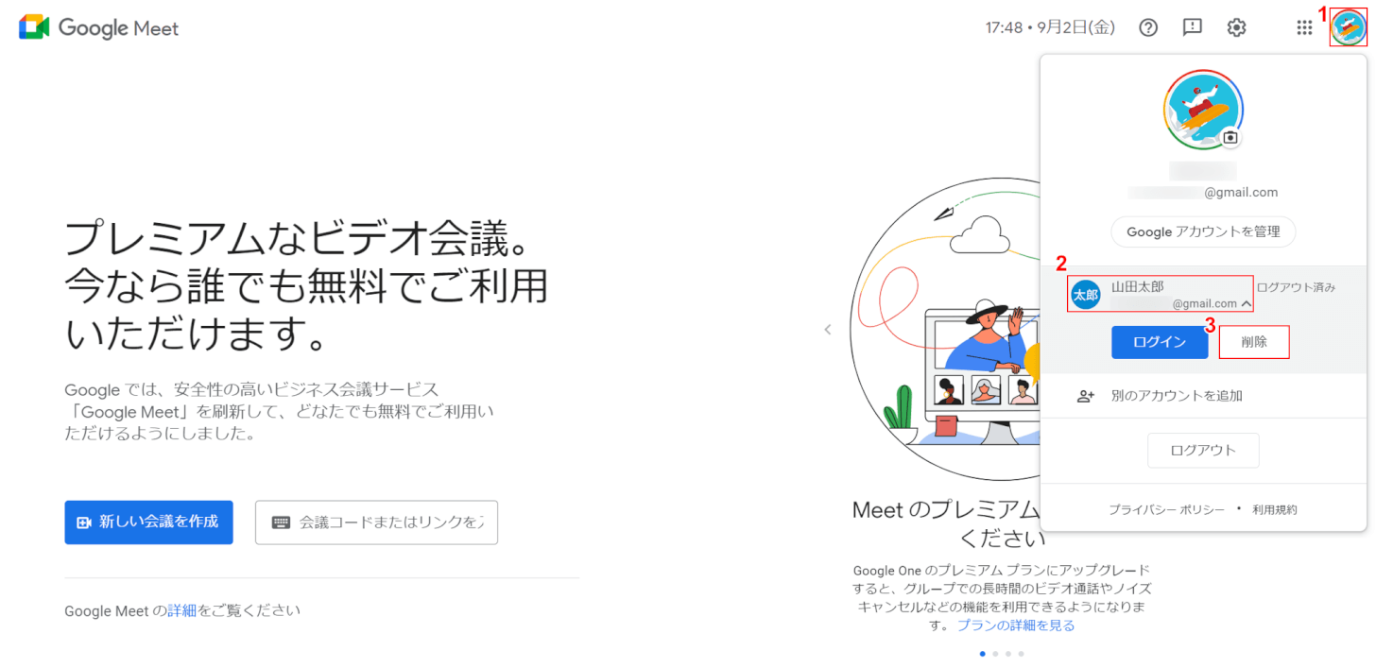Create a new meeting with 新しい会議を作成
1376x668 pixels.
[148, 522]
